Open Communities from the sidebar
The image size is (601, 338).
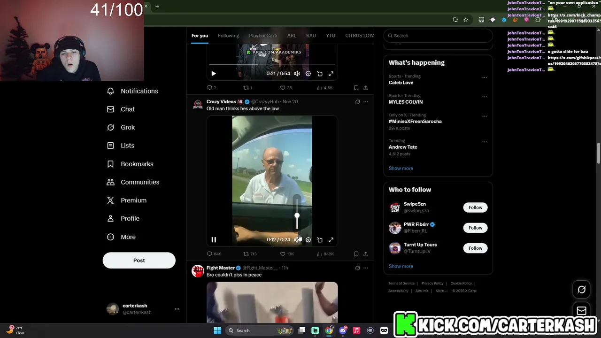[133, 182]
